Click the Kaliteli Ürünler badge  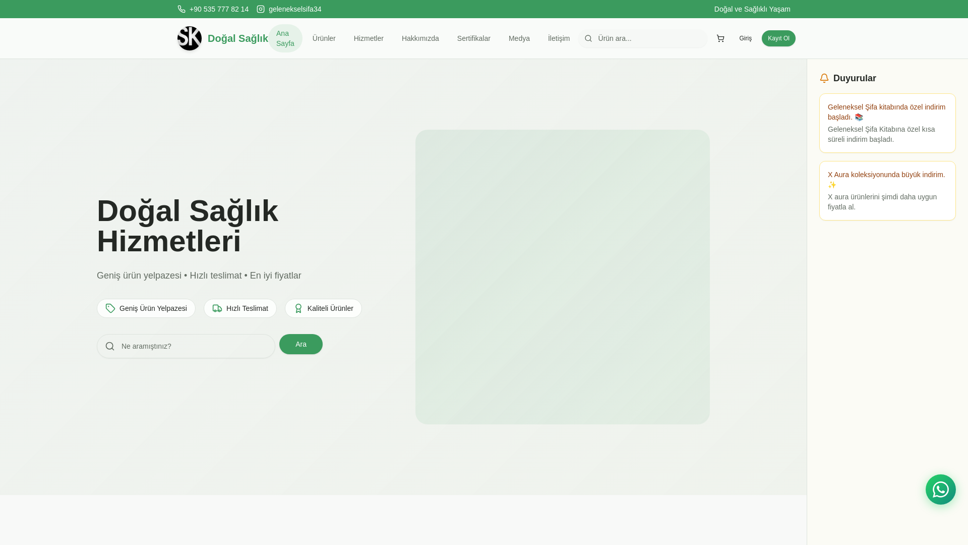[x=323, y=308]
